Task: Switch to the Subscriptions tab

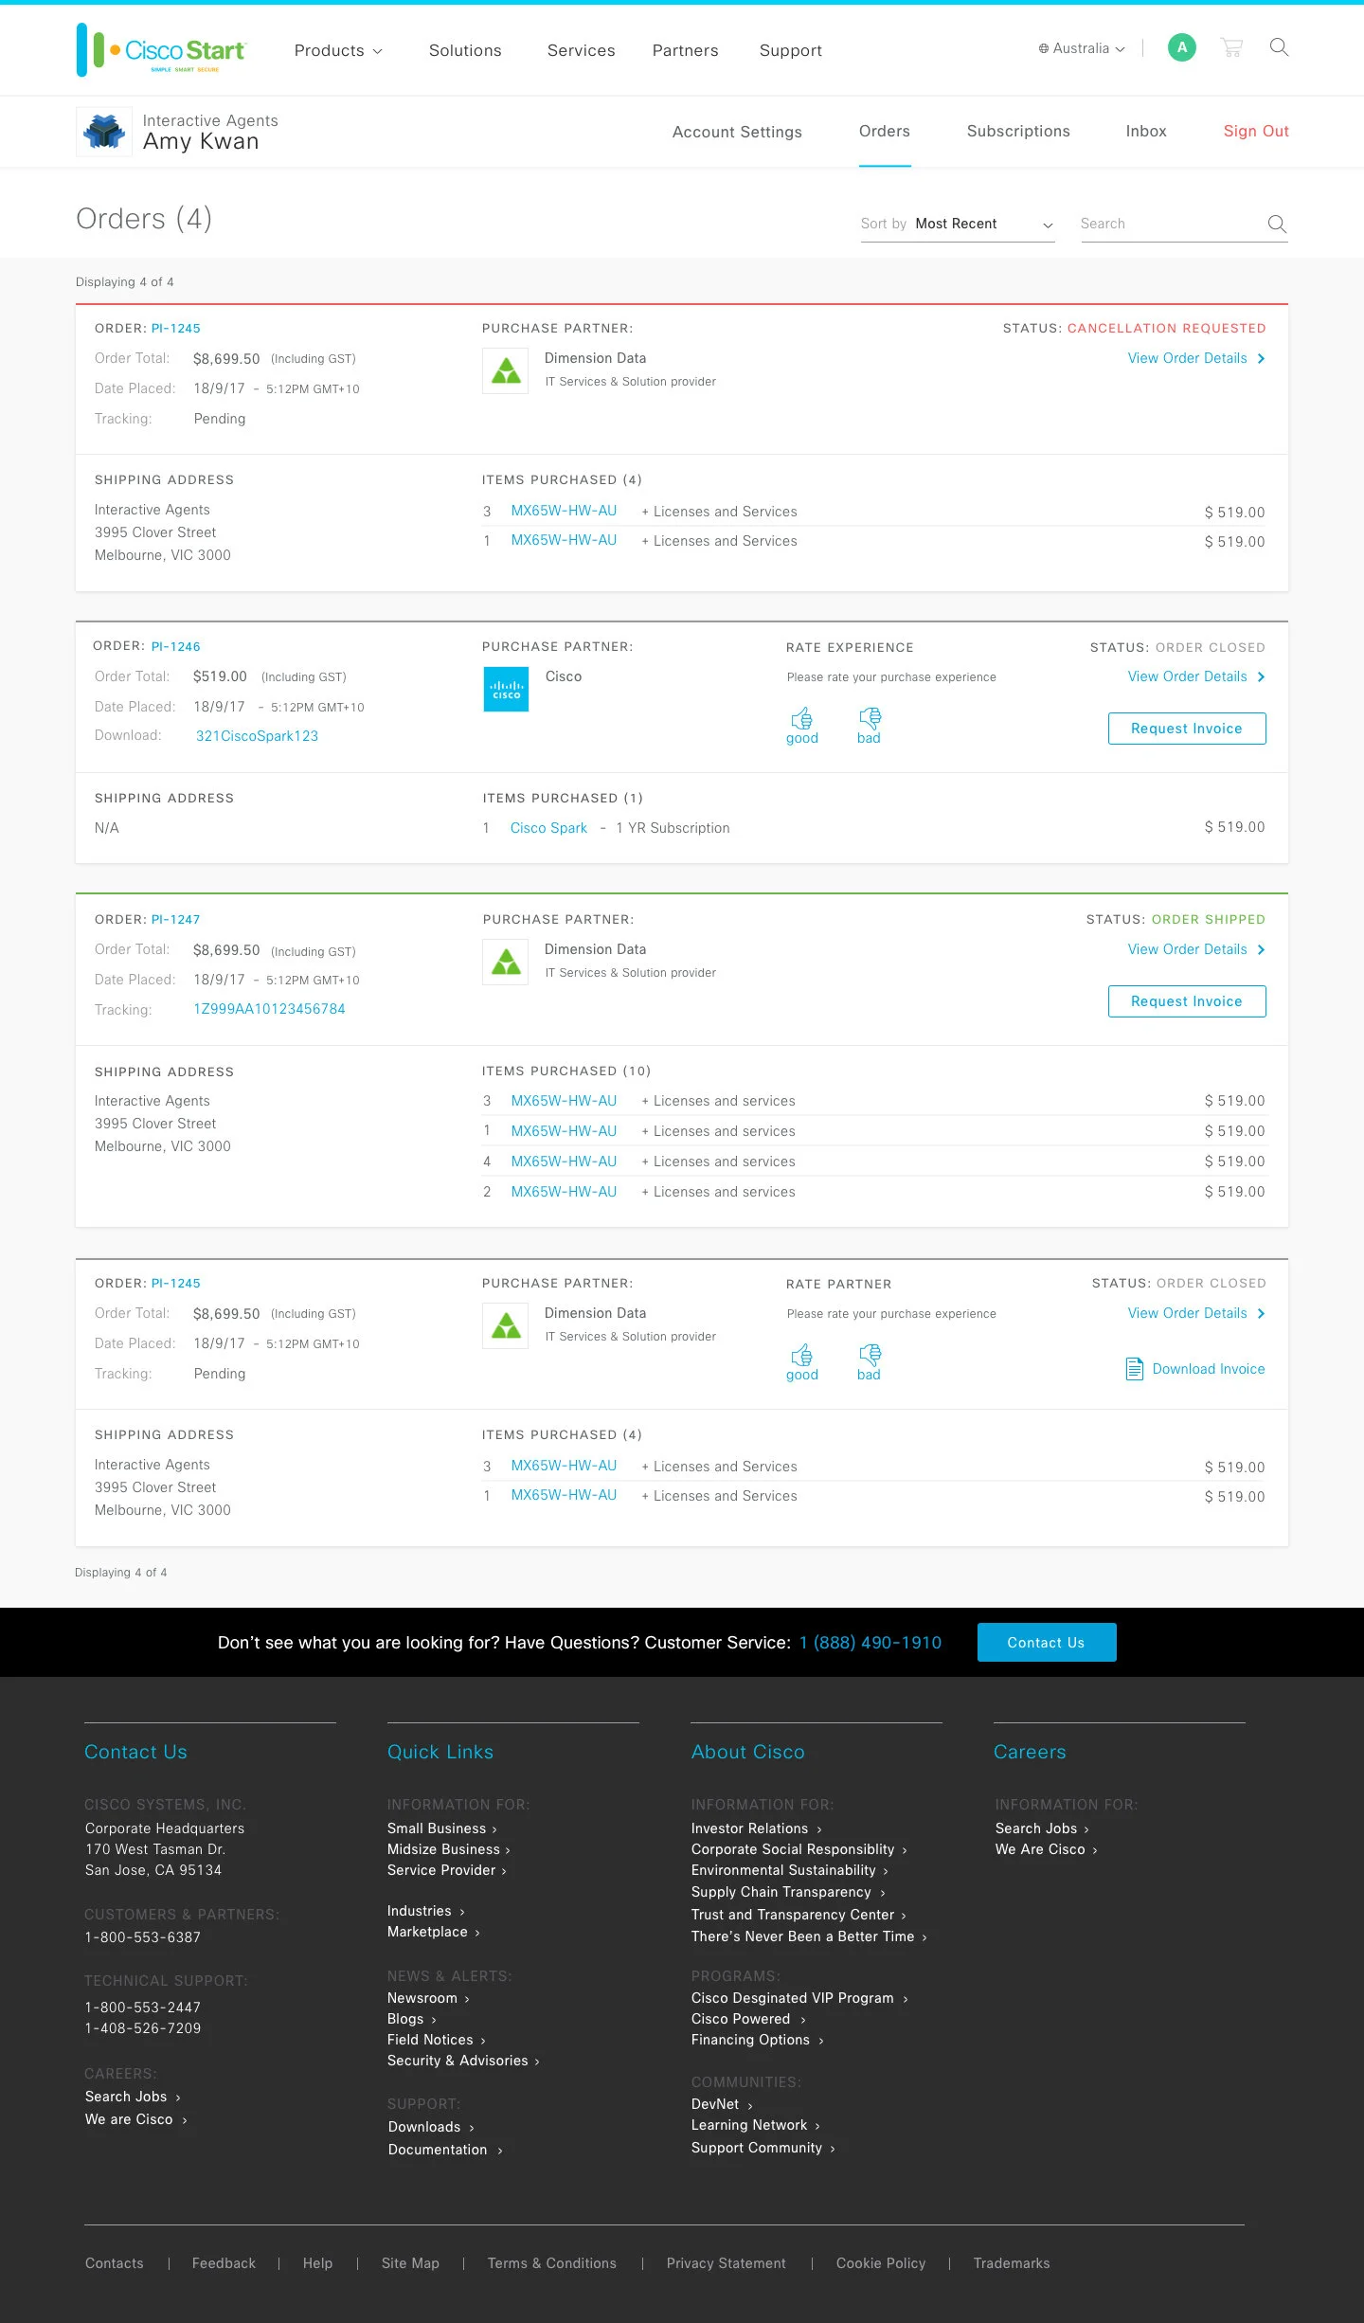Action: pos(1018,132)
